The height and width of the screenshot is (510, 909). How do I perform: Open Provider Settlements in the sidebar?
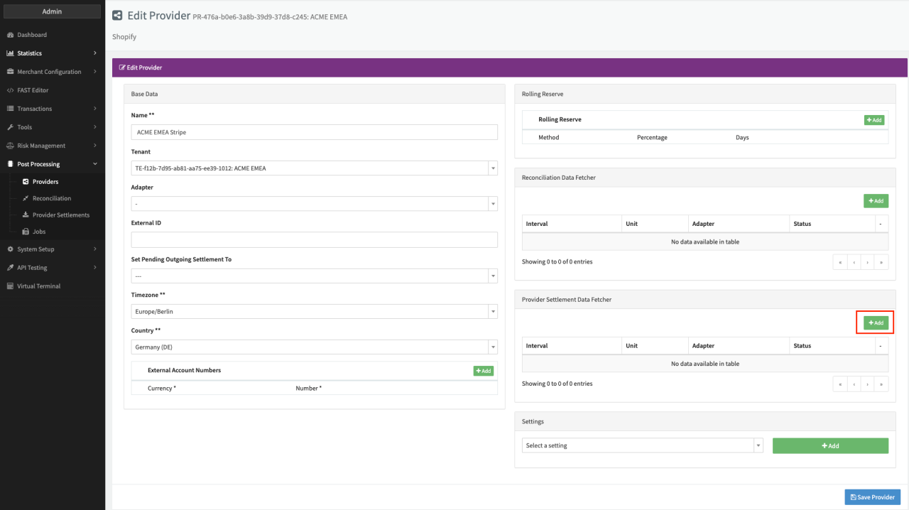tap(60, 215)
